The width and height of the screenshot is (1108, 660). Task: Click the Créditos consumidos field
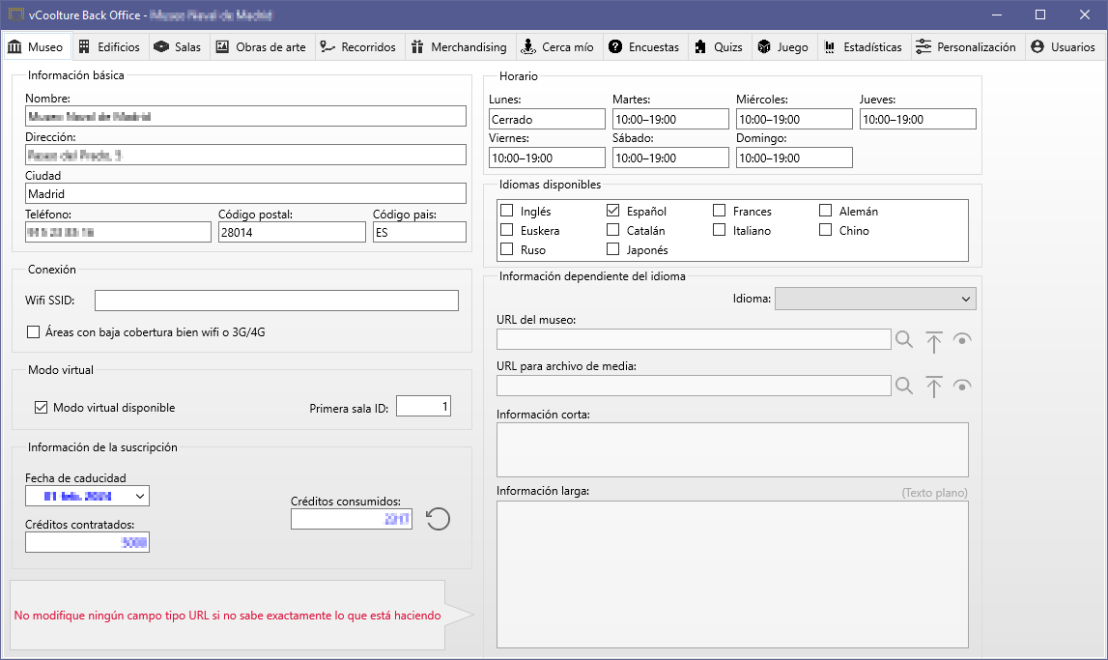point(352,519)
